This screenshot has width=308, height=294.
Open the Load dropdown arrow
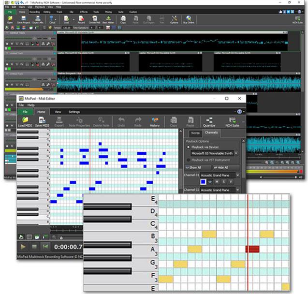(x=73, y=19)
